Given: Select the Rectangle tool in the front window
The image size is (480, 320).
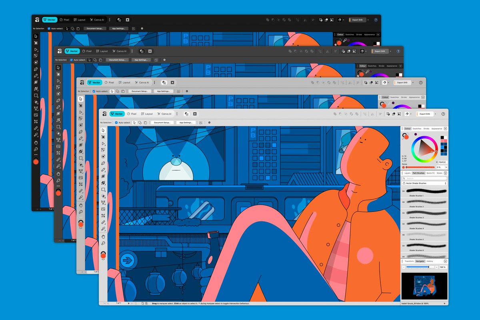Looking at the screenshot, I should tap(103, 189).
